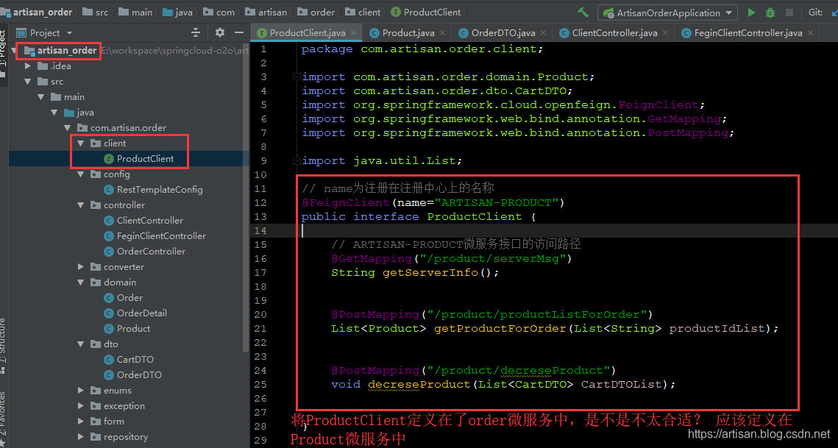The image size is (838, 448).
Task: Run ArtisanOrderApplication with green play icon
Action: coord(751,13)
